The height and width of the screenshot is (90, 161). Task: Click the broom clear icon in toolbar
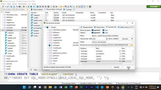[76, 6]
